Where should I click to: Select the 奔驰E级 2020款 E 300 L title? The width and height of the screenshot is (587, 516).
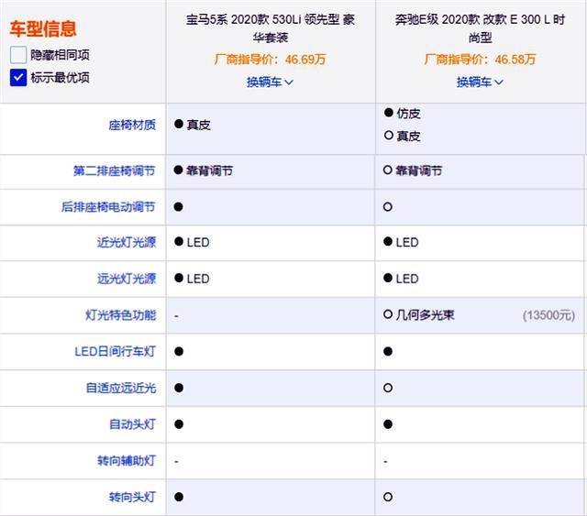[480, 28]
